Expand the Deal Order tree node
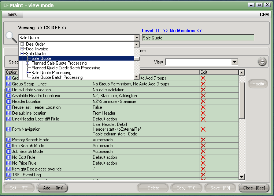The width and height of the screenshot is (274, 196). [x=22, y=44]
